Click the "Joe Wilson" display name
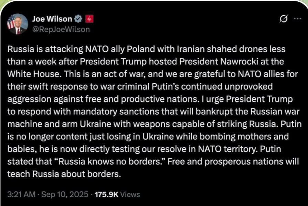 tap(52, 19)
